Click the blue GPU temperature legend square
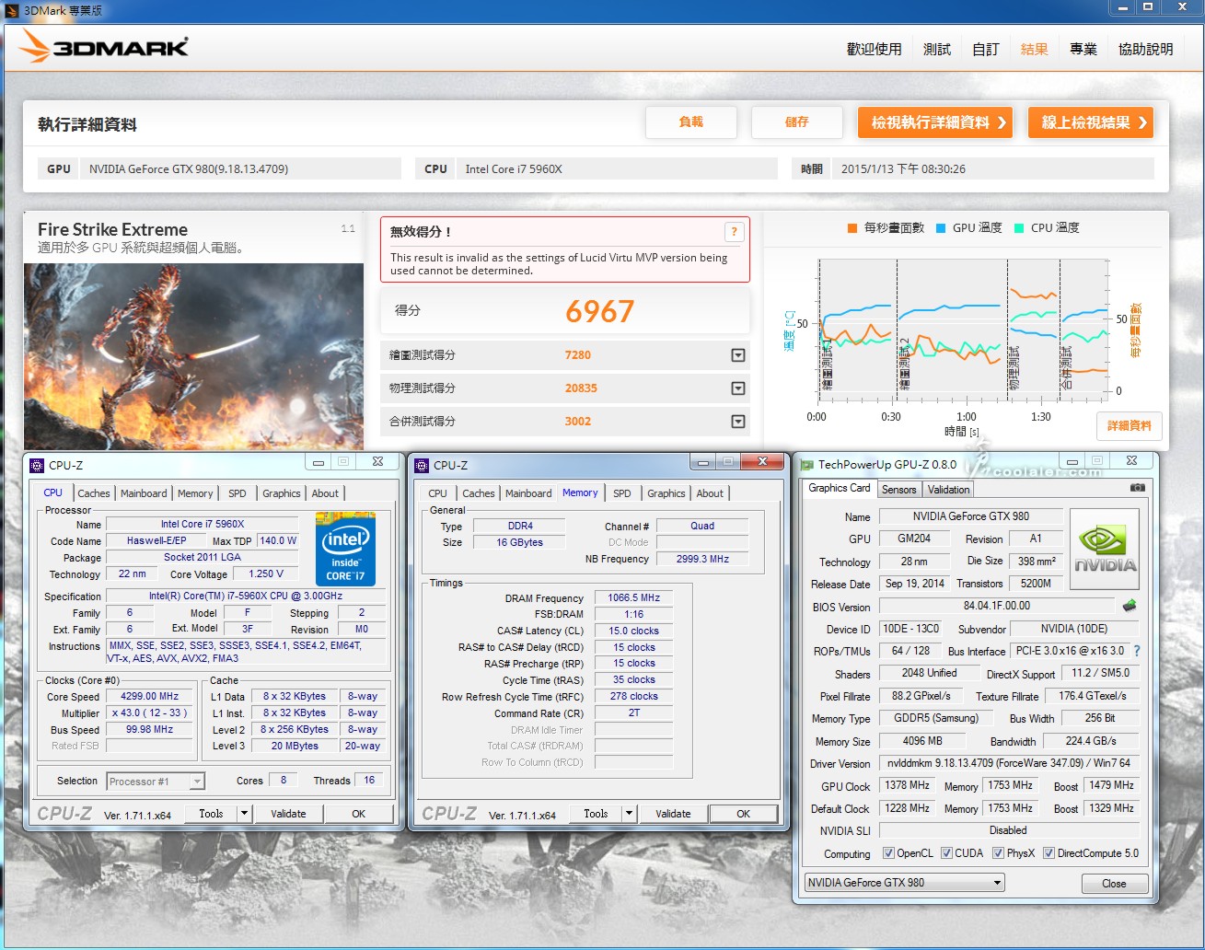The image size is (1205, 950). click(x=941, y=228)
